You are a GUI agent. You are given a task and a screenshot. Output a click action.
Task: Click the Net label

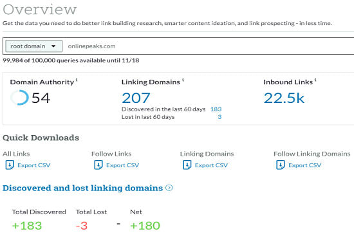coord(136,212)
